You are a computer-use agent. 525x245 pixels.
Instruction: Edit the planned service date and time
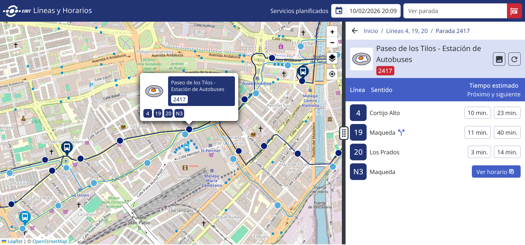[x=373, y=11]
